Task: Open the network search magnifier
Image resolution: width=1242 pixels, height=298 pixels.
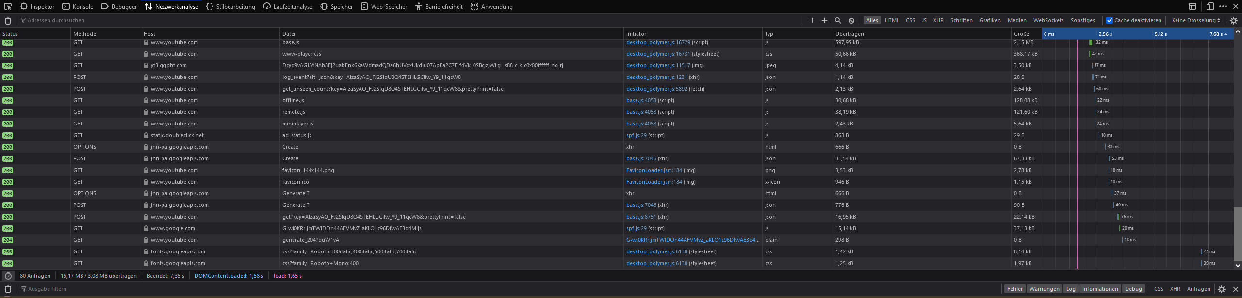Action: point(838,20)
